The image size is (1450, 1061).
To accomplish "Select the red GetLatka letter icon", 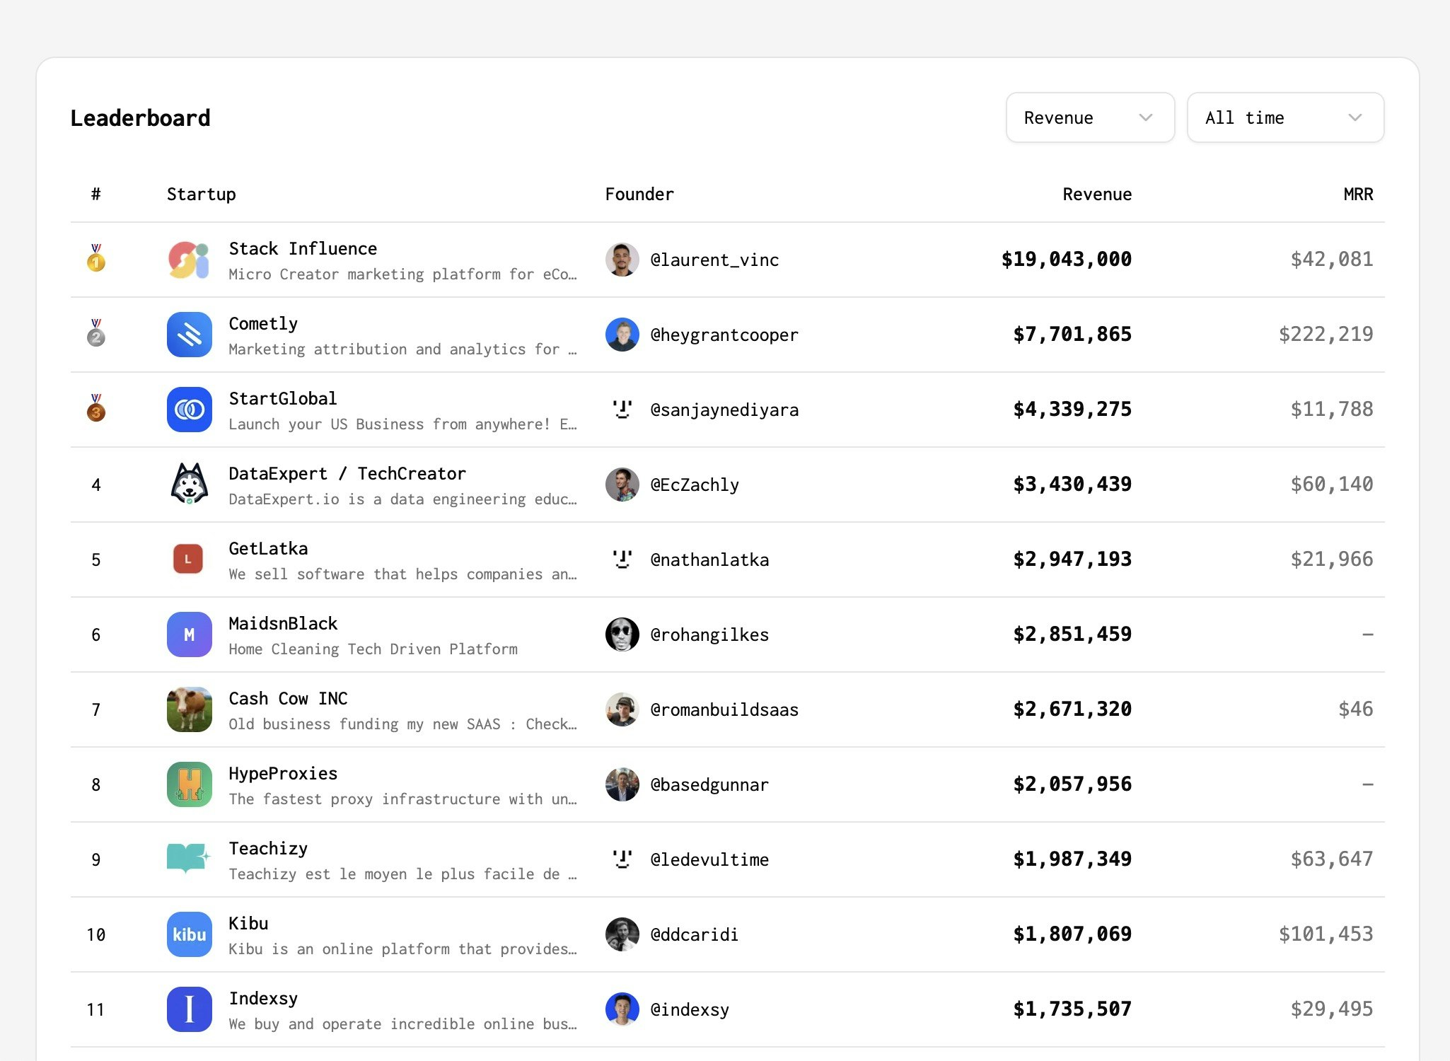I will click(188, 560).
